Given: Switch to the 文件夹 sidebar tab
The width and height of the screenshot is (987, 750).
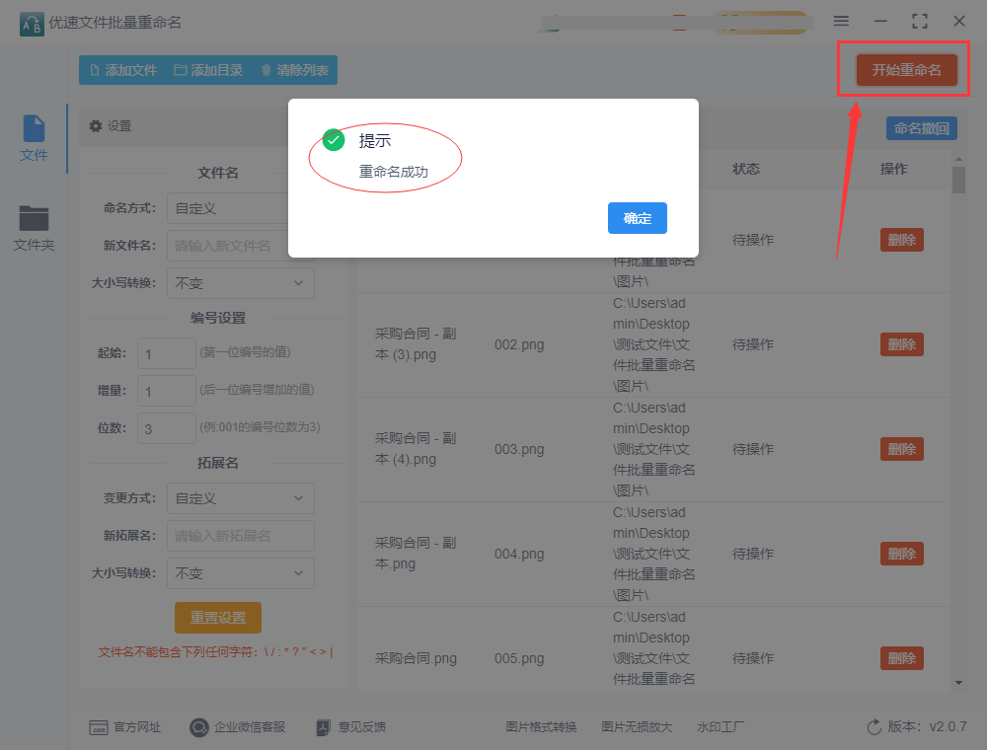Looking at the screenshot, I should [34, 229].
